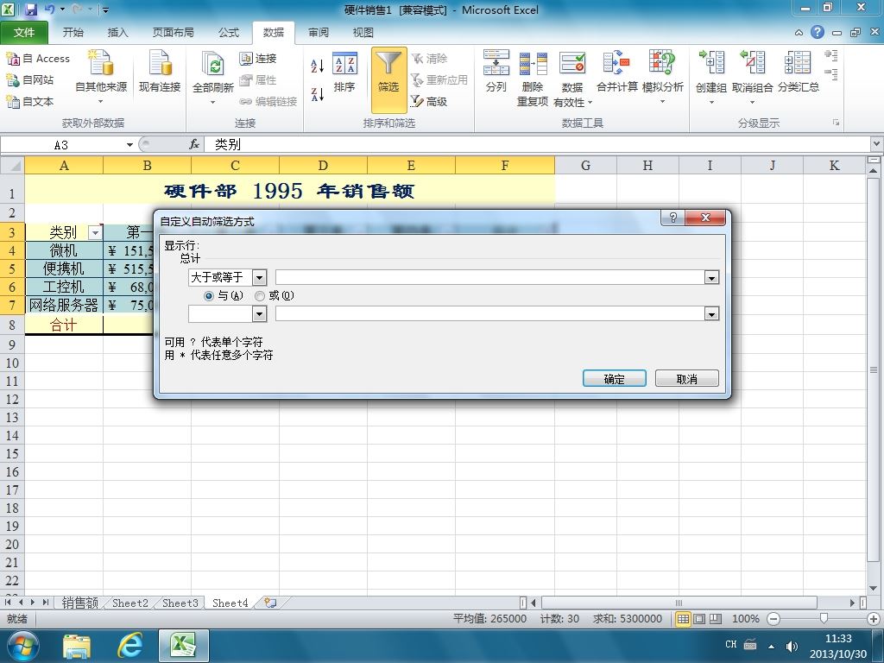
Task: Expand the Name Box dropdown arrow
Action: [129, 145]
